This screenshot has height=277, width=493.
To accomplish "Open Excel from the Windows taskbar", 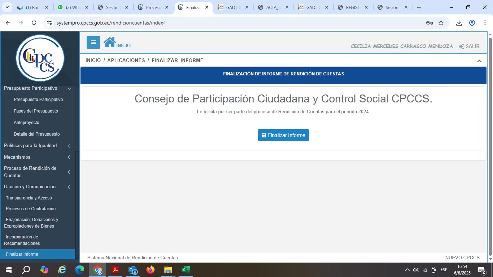I will coord(186,270).
